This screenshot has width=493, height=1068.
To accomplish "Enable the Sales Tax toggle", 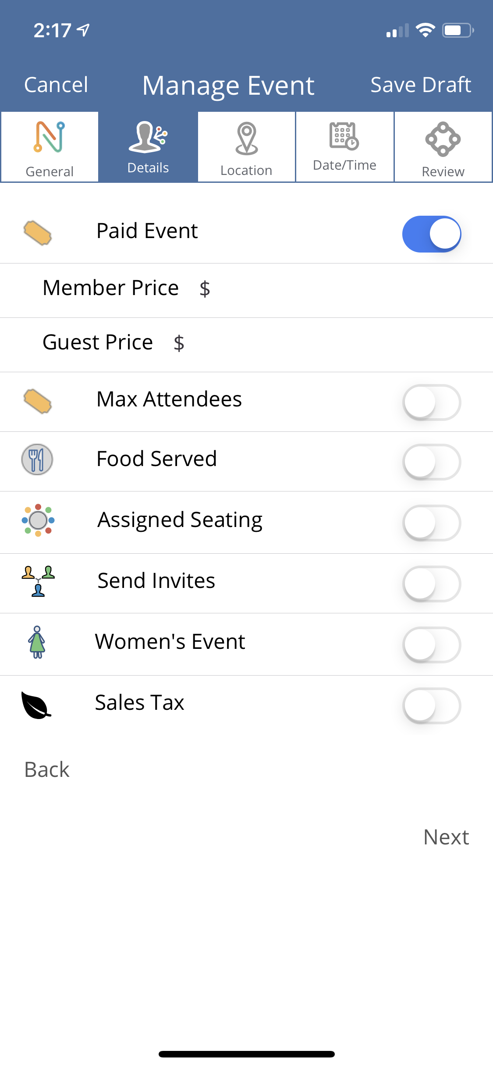I will pos(431,705).
